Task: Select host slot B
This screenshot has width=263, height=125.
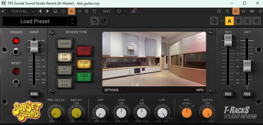Action: [87, 11]
